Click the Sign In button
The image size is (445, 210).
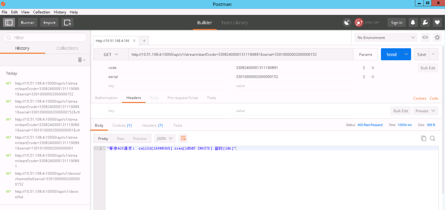(397, 22)
